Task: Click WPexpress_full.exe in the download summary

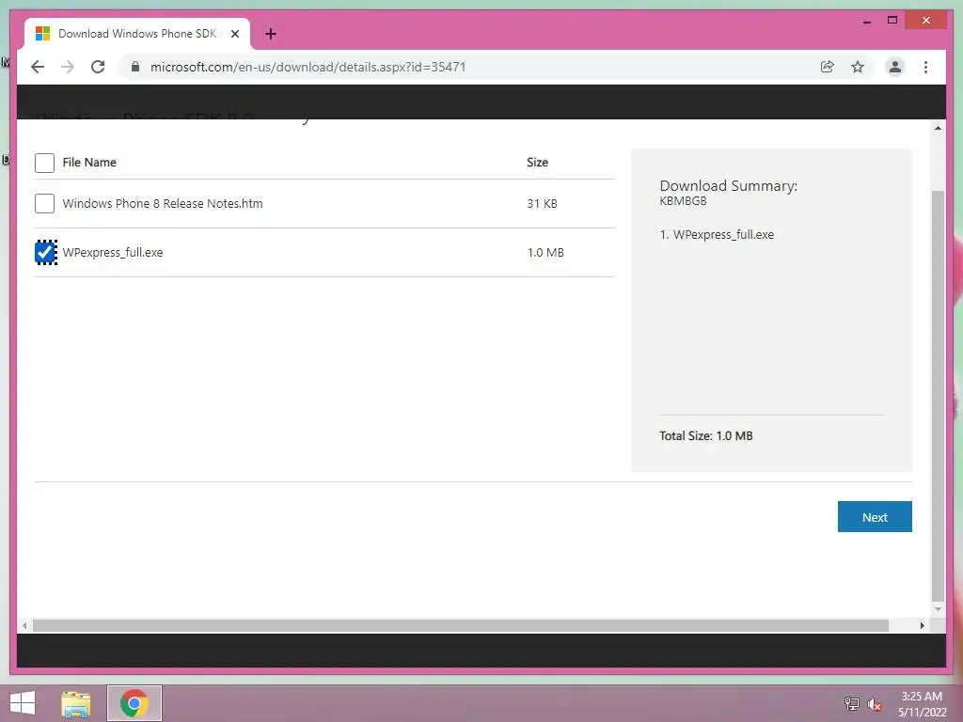Action: pos(723,234)
